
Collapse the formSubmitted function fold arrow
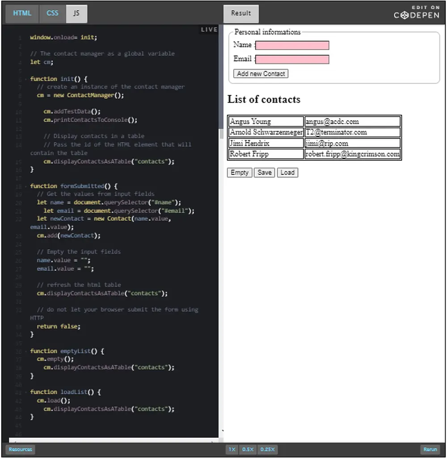click(26, 186)
